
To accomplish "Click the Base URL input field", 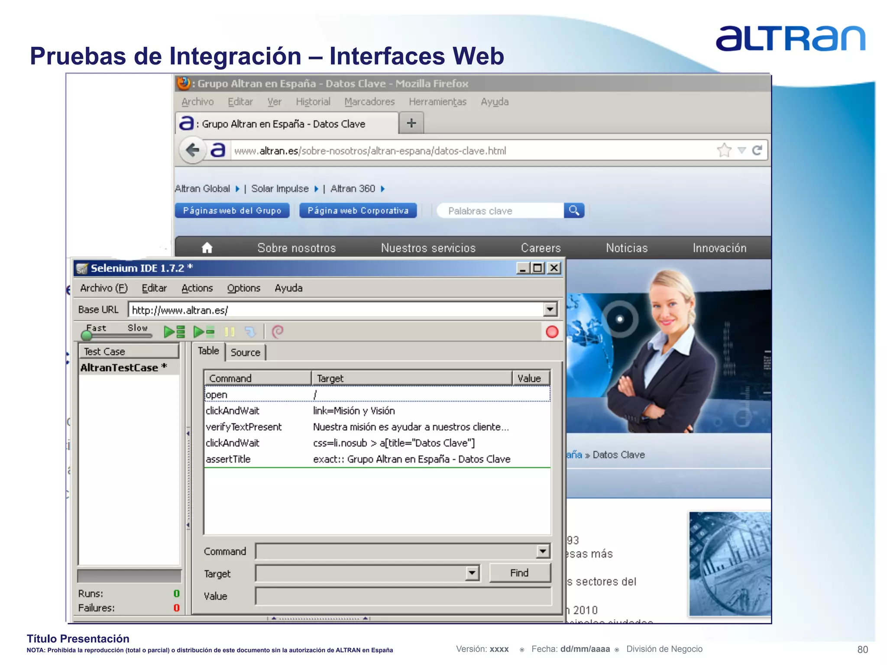I will (x=336, y=310).
